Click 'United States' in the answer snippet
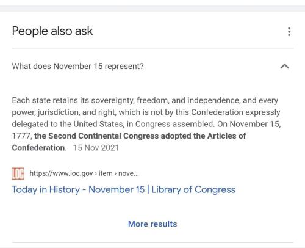This screenshot has height=248, width=305. point(99,124)
